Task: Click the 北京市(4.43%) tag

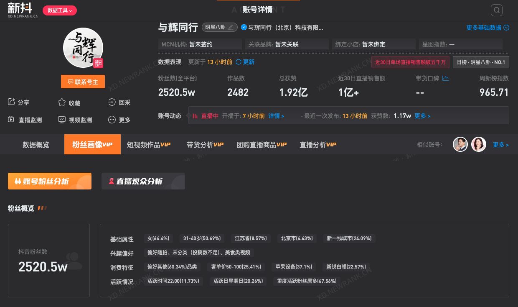Action: coord(297,238)
